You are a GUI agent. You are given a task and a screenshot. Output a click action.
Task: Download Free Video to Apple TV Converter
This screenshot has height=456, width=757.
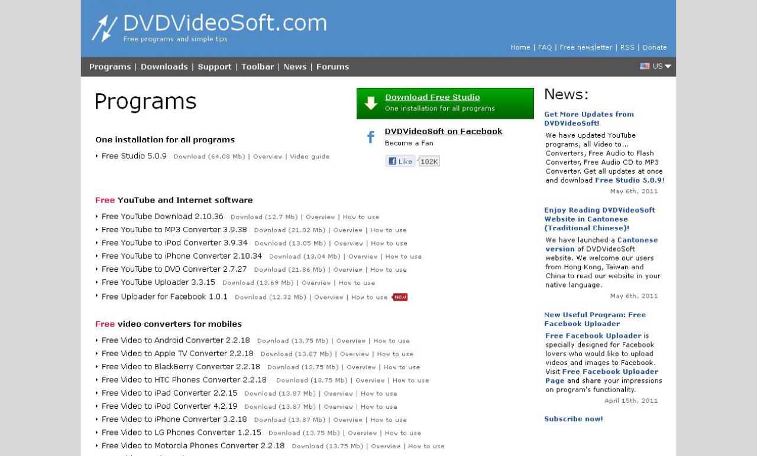[x=296, y=354]
